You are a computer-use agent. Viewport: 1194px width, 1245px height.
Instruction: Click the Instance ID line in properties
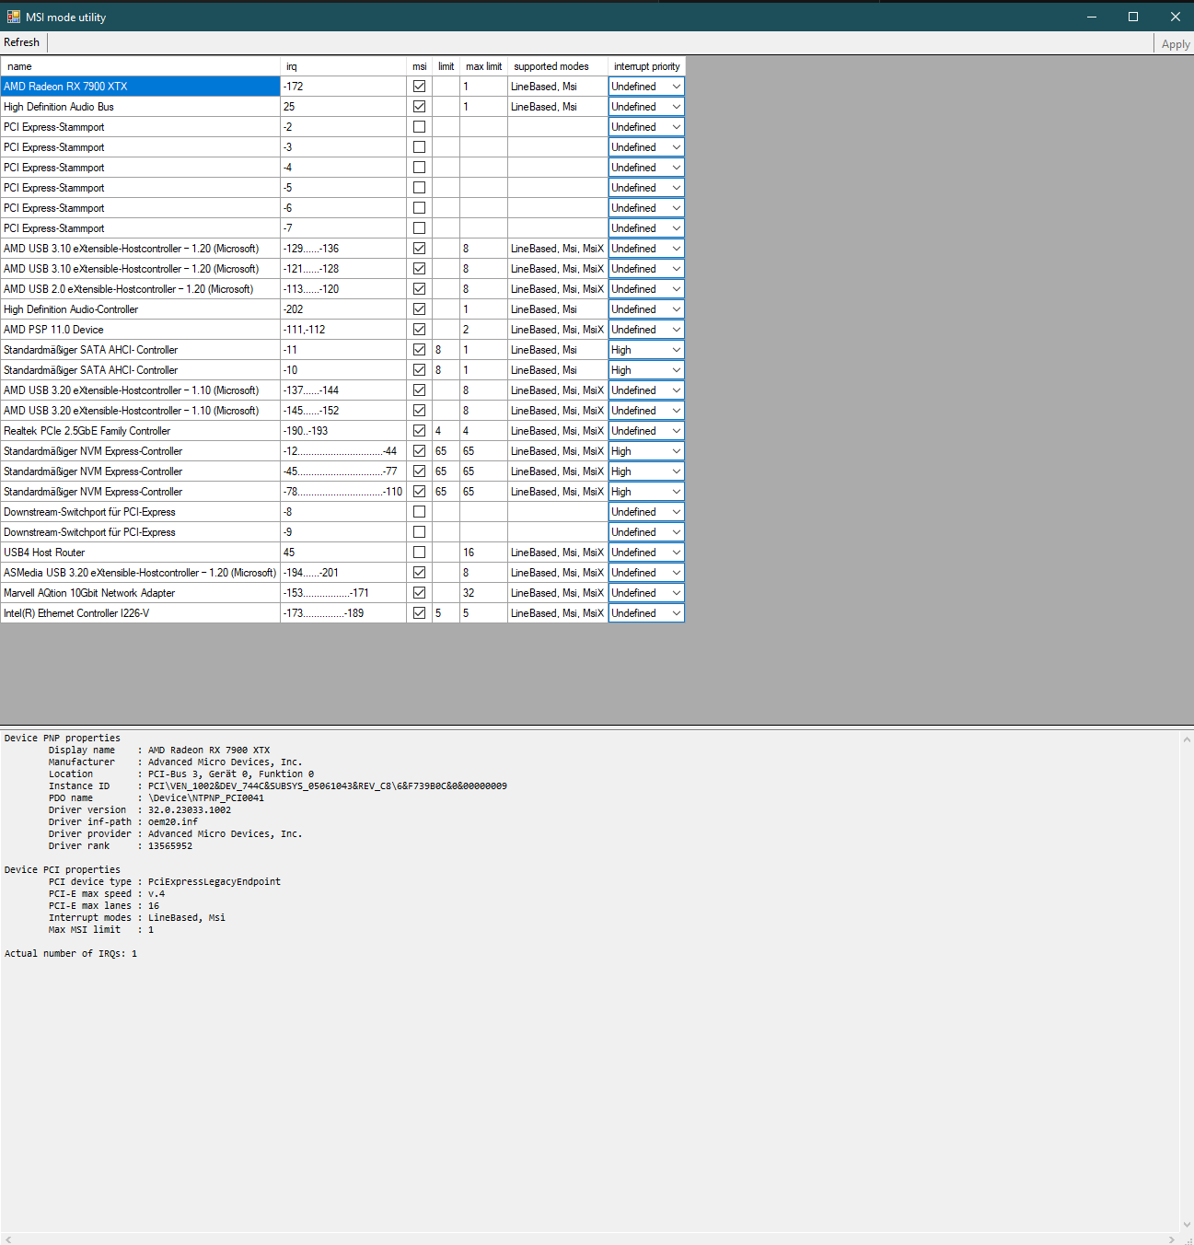tap(277, 786)
